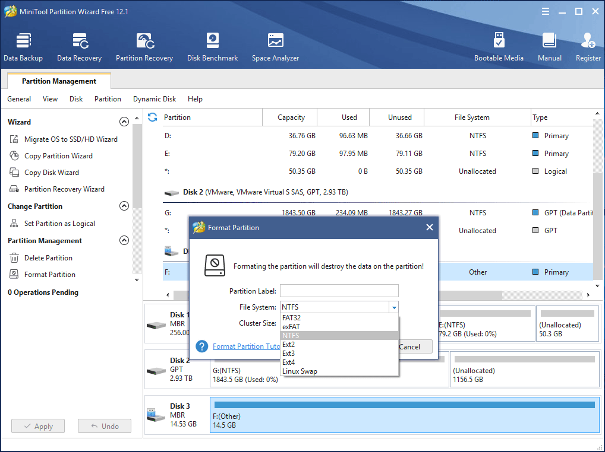Open the Data Backup tool
This screenshot has height=452, width=605.
(23, 47)
